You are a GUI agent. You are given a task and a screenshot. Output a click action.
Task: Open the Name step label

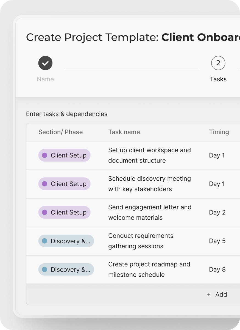coord(45,79)
